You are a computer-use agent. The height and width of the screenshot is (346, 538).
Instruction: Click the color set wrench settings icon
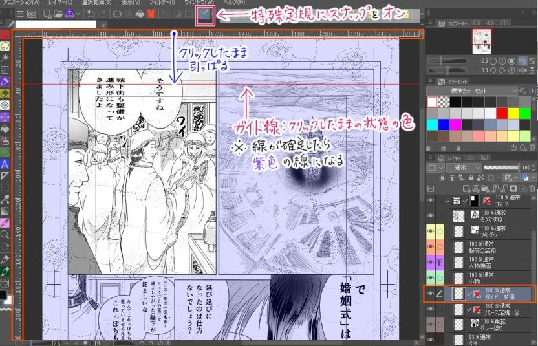pos(523,91)
